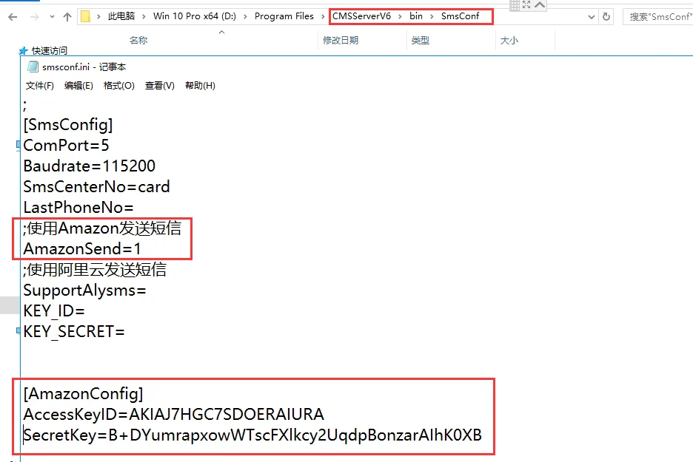Viewport: 693px width, 462px height.
Task: Click the [SmsConfig] section line
Action: coord(68,125)
